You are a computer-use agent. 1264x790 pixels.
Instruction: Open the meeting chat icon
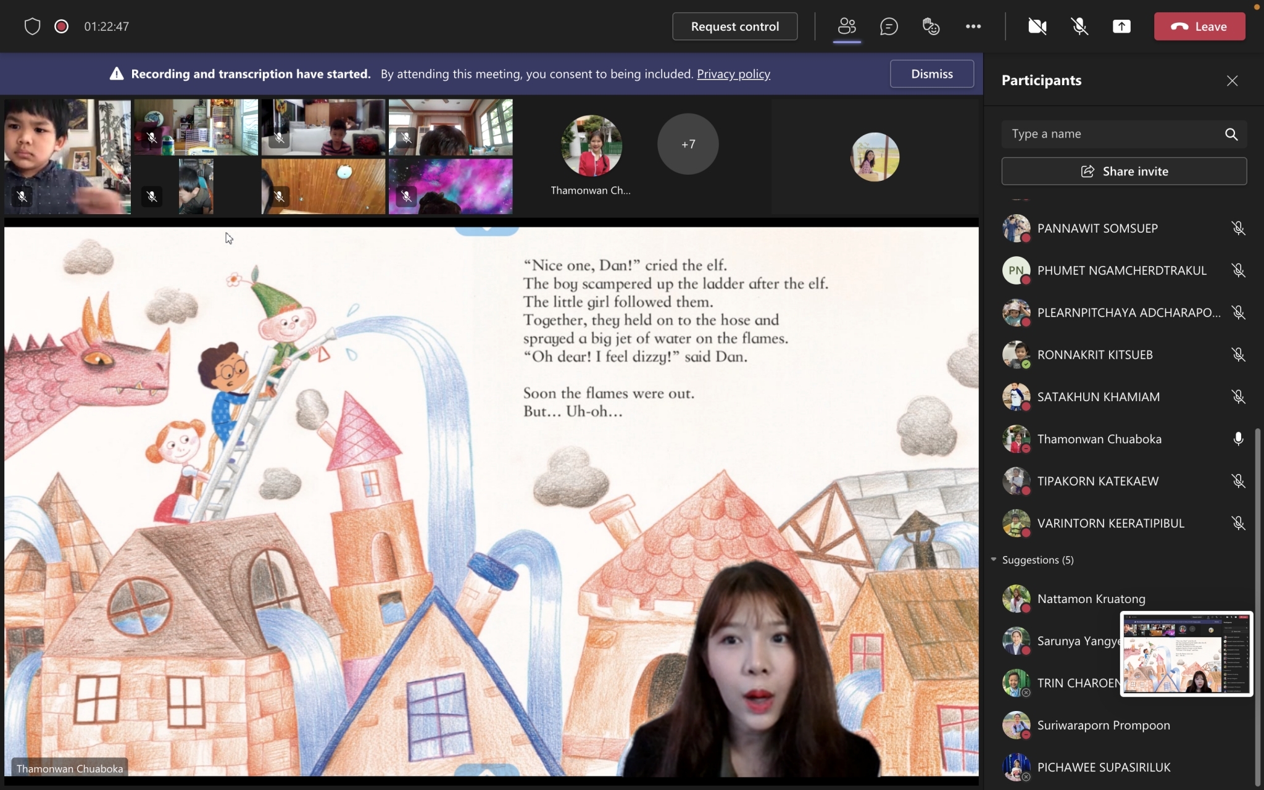click(889, 27)
